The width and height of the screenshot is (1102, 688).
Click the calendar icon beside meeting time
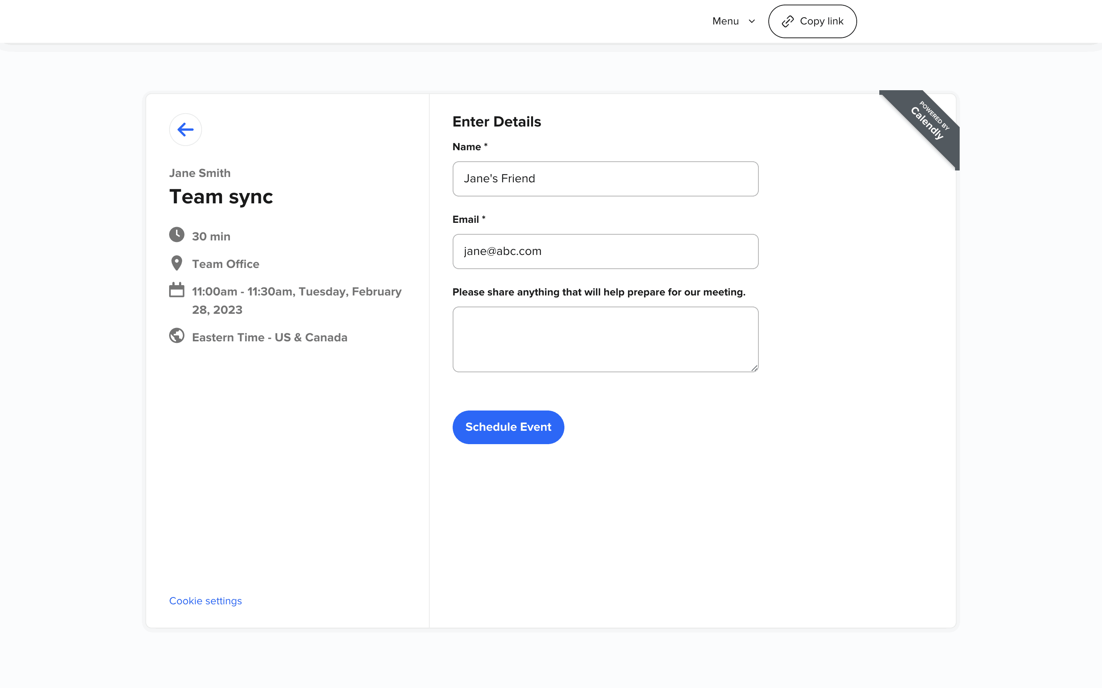click(x=177, y=290)
